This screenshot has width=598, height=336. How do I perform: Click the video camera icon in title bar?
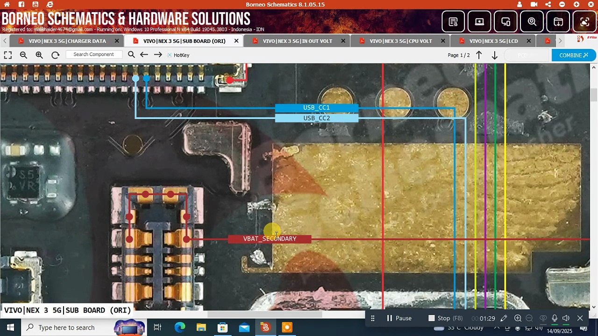pyautogui.click(x=534, y=5)
